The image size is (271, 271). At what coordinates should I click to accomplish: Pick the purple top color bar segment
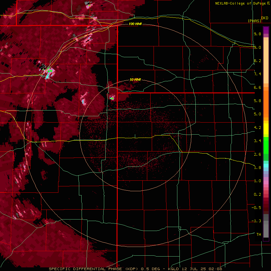266,30
